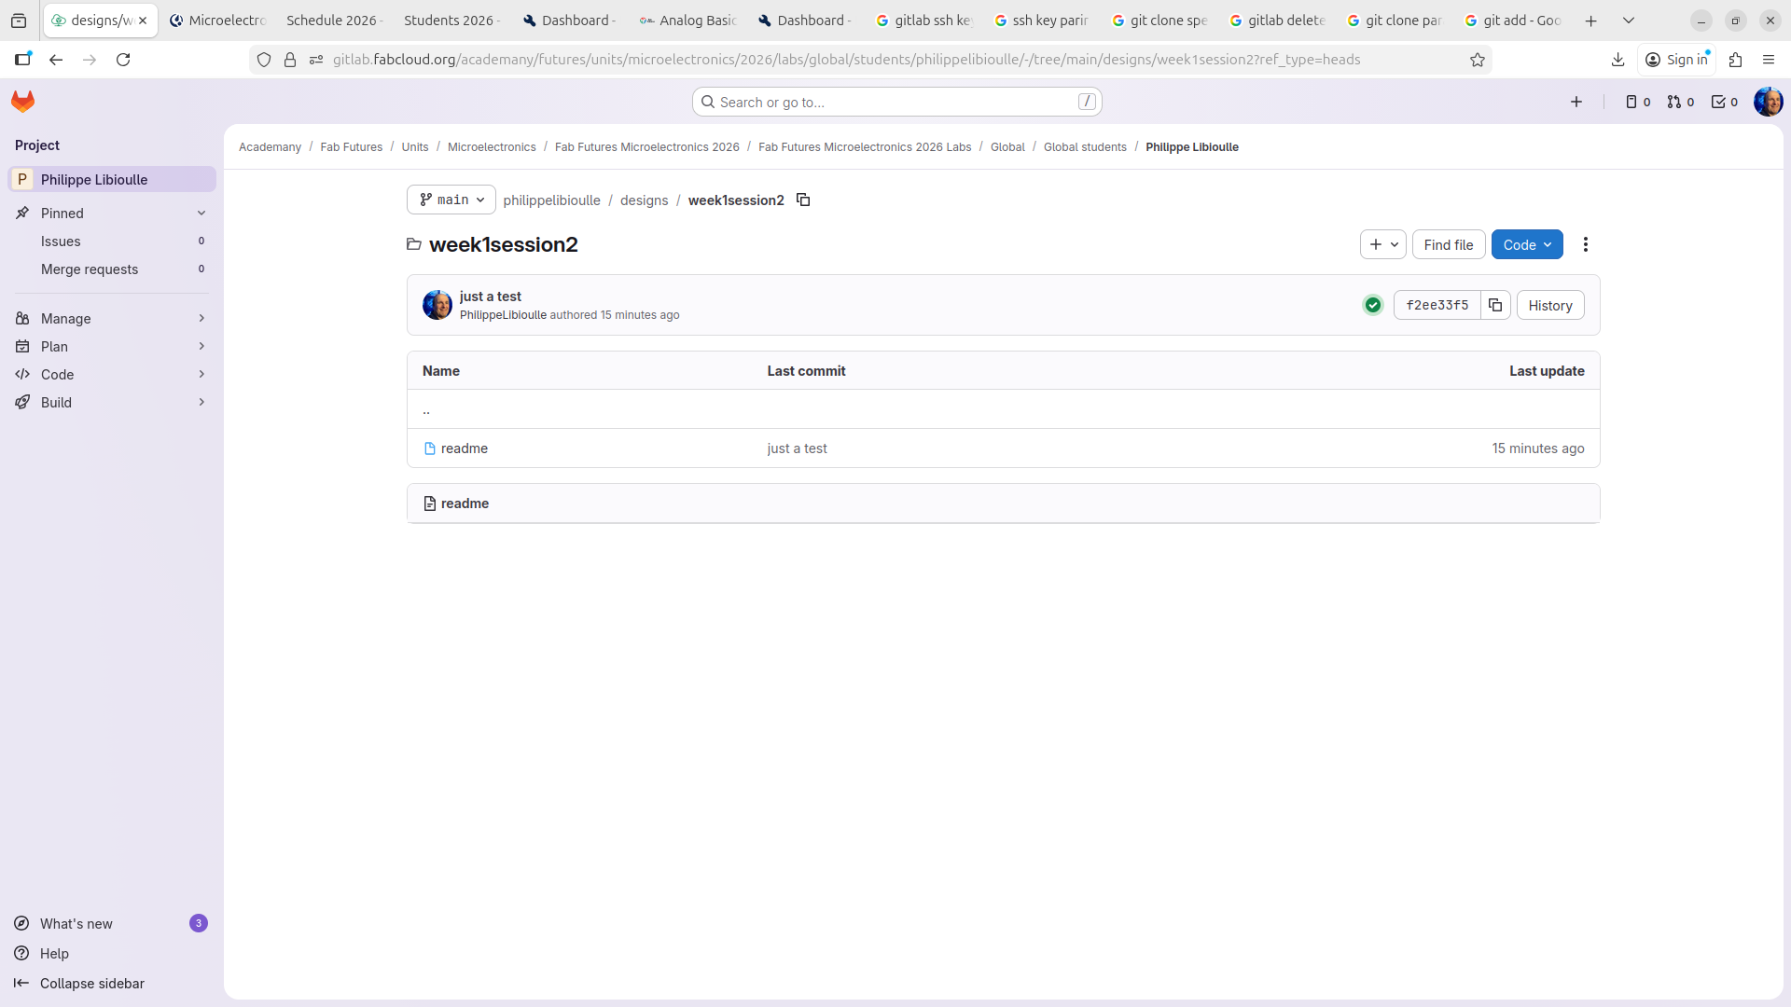
Task: Open the blue Code dropdown
Action: (x=1527, y=244)
